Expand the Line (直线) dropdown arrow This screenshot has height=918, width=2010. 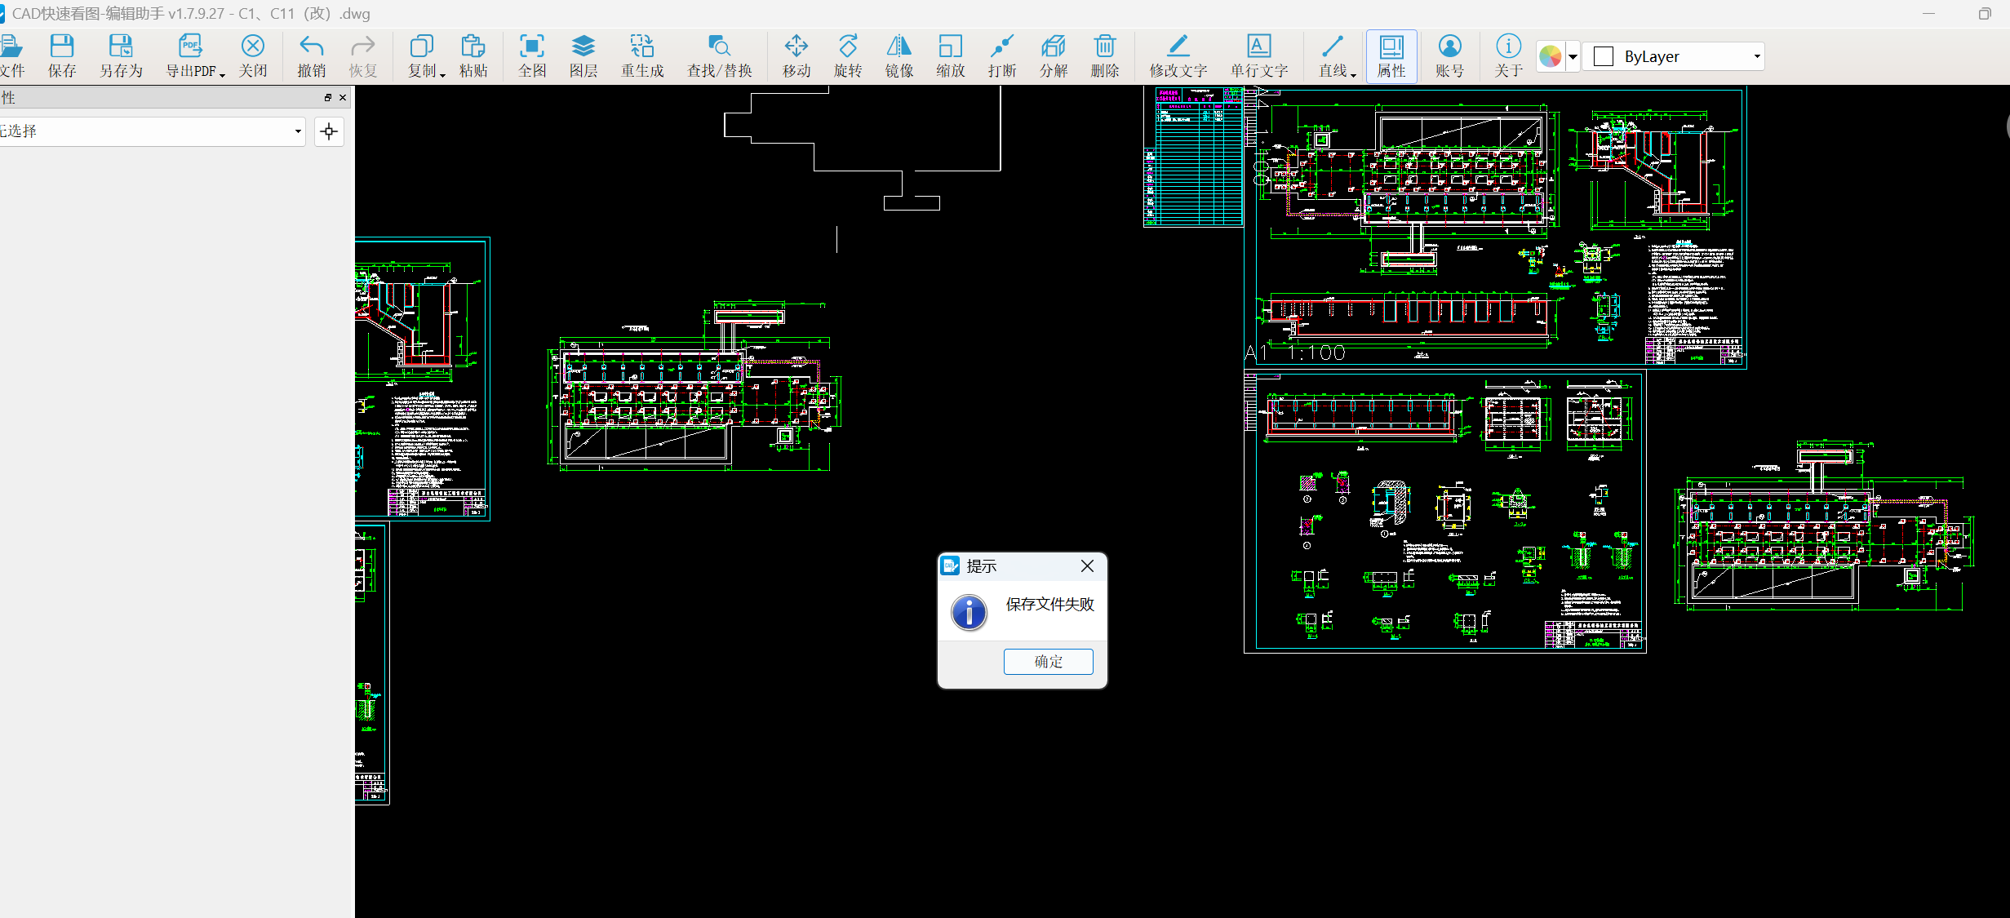(x=1353, y=74)
